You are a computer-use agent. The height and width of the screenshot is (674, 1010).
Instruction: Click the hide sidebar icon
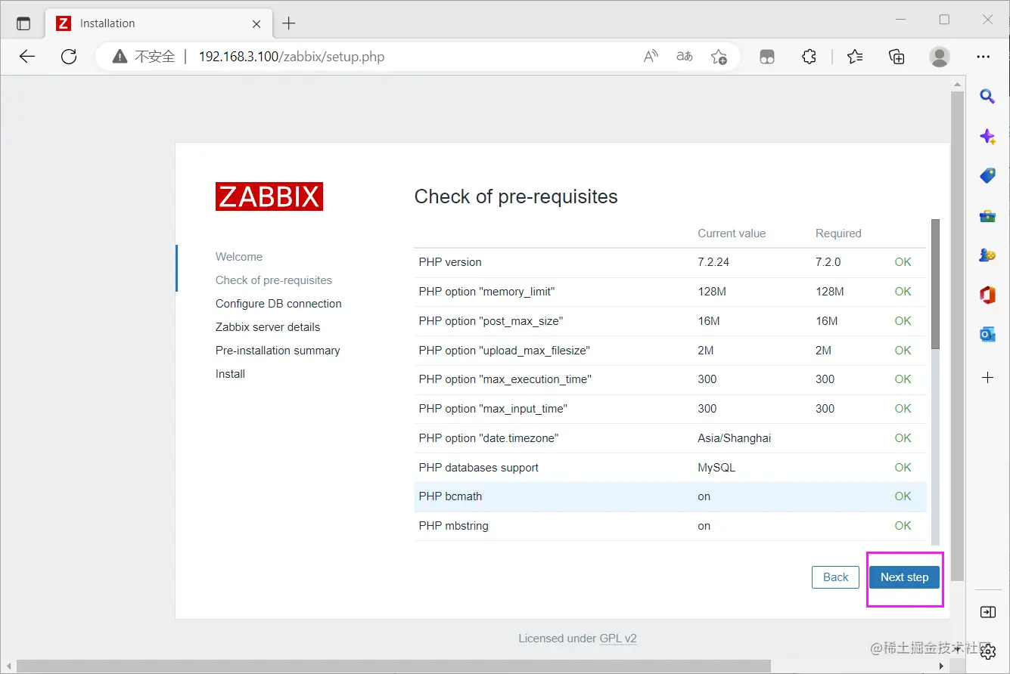click(x=987, y=612)
